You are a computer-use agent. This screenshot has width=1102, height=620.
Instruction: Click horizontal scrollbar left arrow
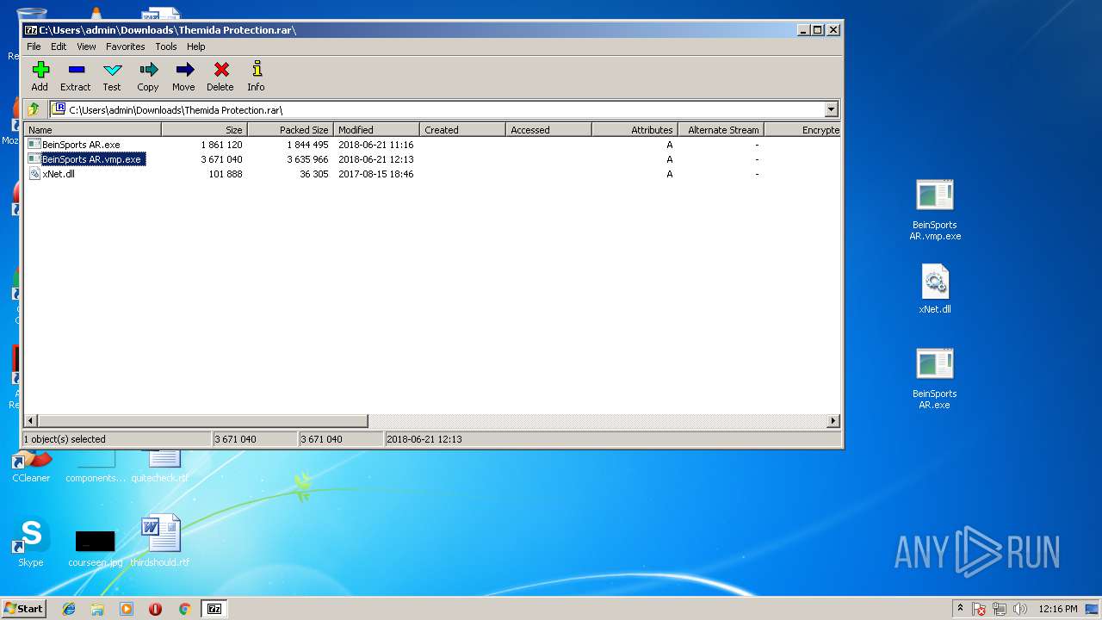pyautogui.click(x=32, y=421)
